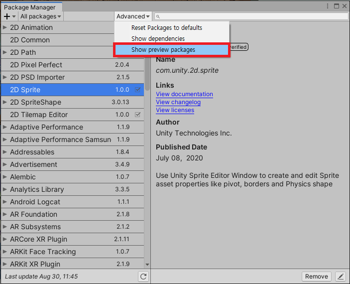
Task: Maximize the Package Manager window
Action: point(337,6)
